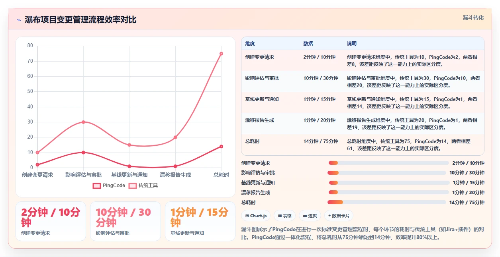Click 总耗时 in the table's 维度 column

click(x=253, y=141)
